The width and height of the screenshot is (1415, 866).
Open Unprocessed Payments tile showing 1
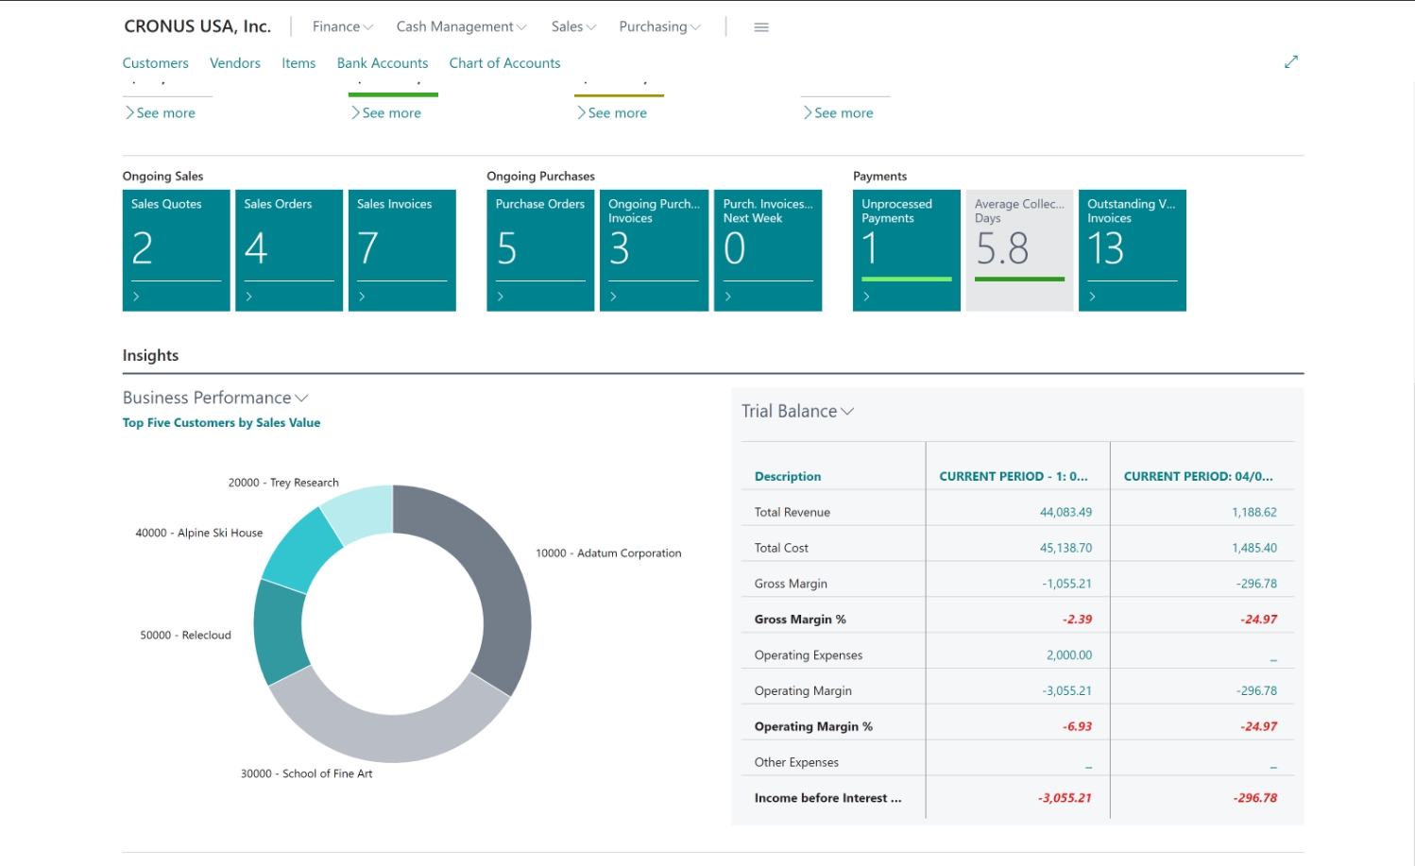pos(907,250)
